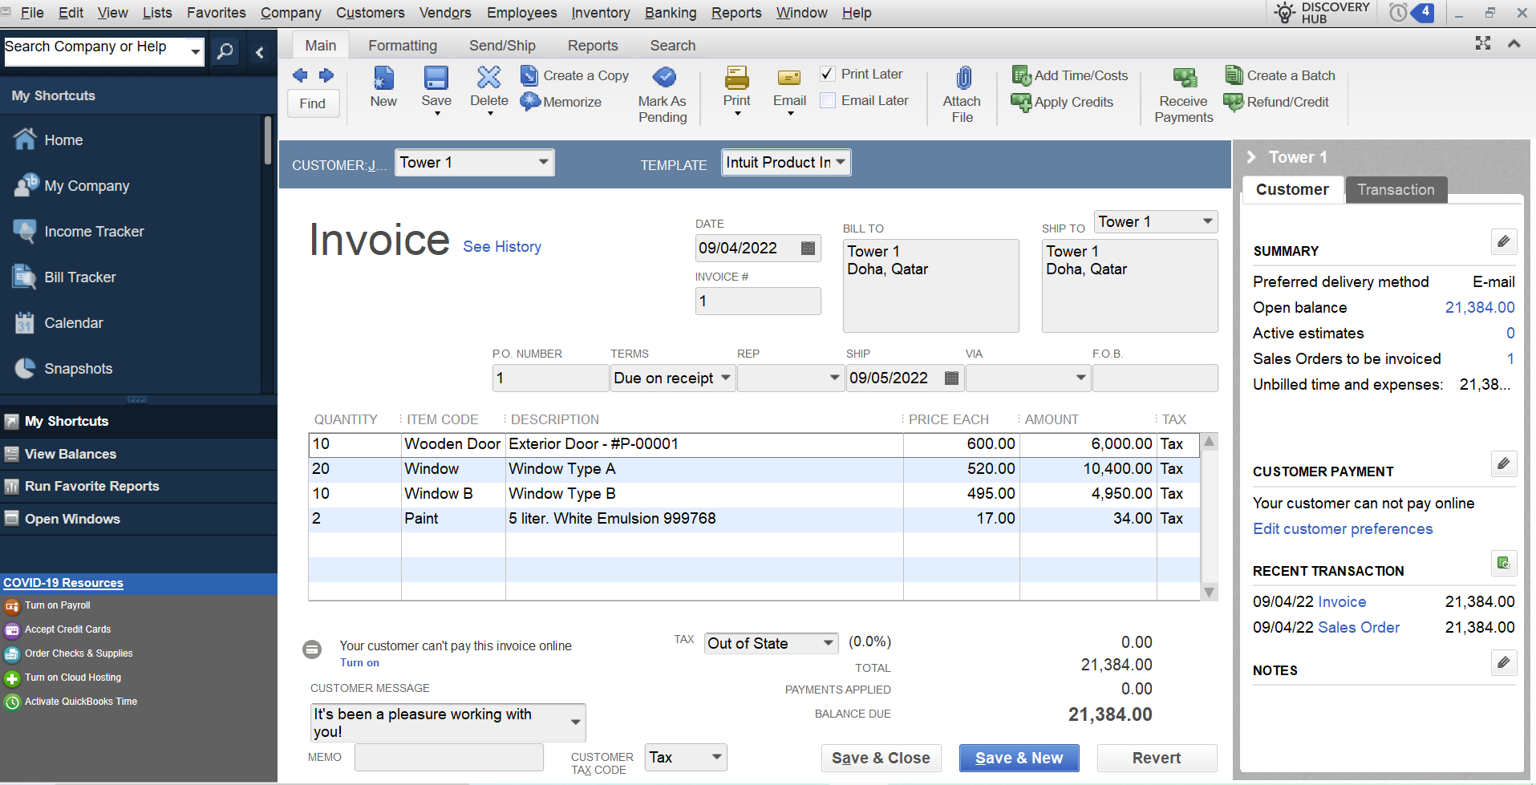
Task: Email the invoice
Action: (790, 87)
